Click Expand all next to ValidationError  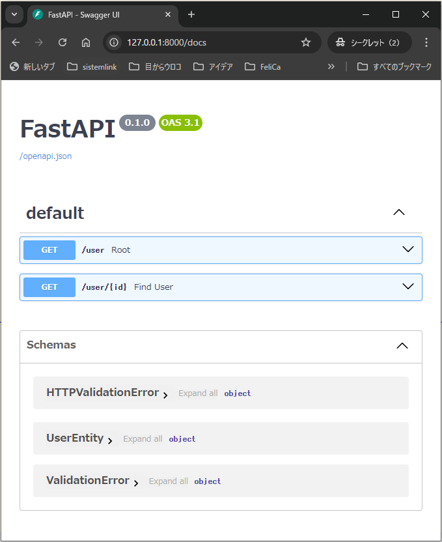click(168, 481)
